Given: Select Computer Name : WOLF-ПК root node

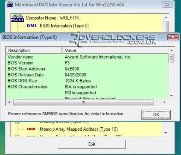Looking at the screenshot, I should (53, 18).
